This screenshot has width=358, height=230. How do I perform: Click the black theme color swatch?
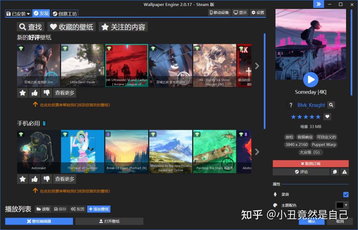pyautogui.click(x=340, y=205)
